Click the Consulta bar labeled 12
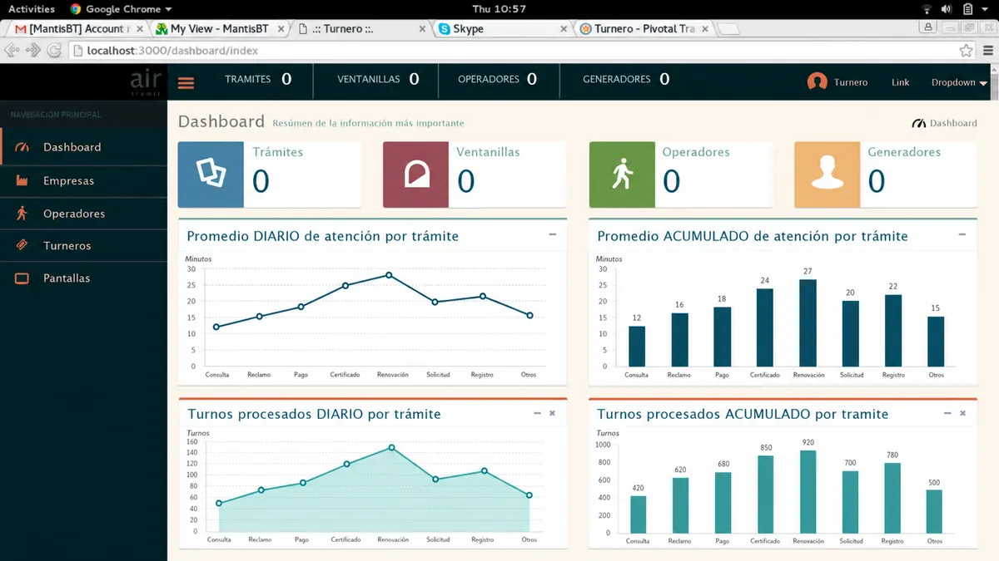Screen dimensions: 999x561 pos(637,346)
